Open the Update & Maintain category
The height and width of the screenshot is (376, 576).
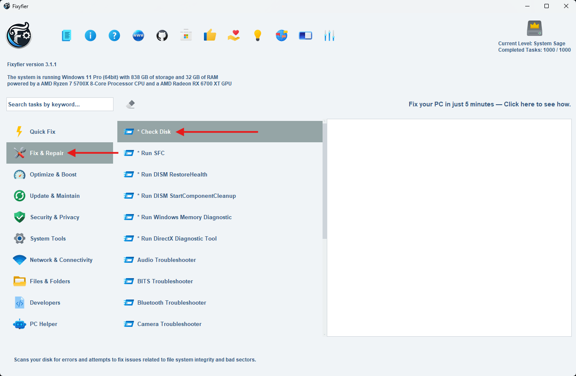coord(60,196)
